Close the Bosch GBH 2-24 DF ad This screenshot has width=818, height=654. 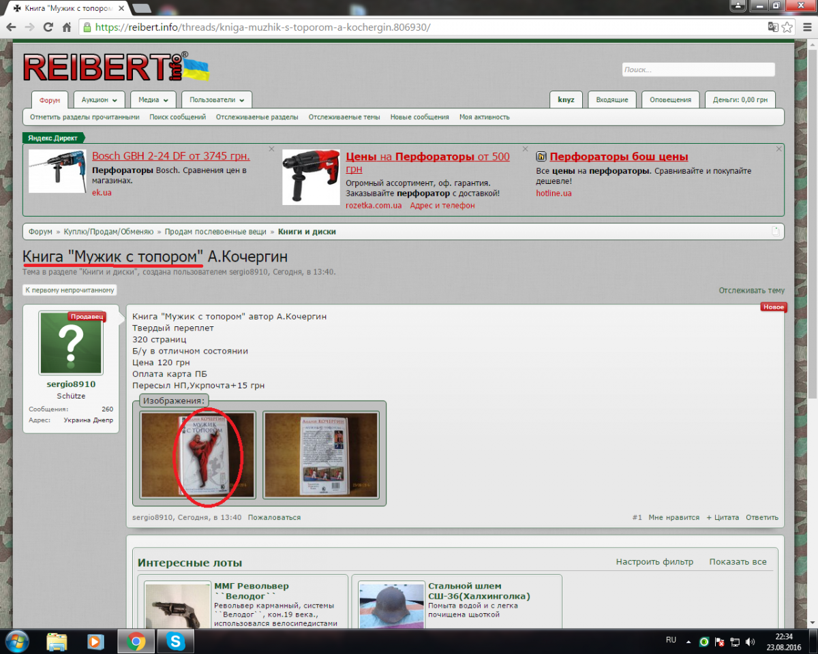271,149
